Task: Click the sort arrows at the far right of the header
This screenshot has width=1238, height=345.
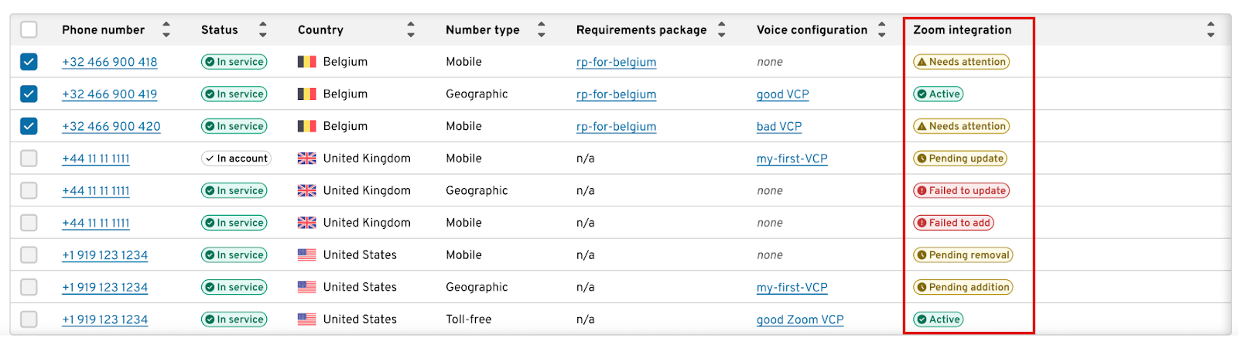Action: pos(1211,29)
